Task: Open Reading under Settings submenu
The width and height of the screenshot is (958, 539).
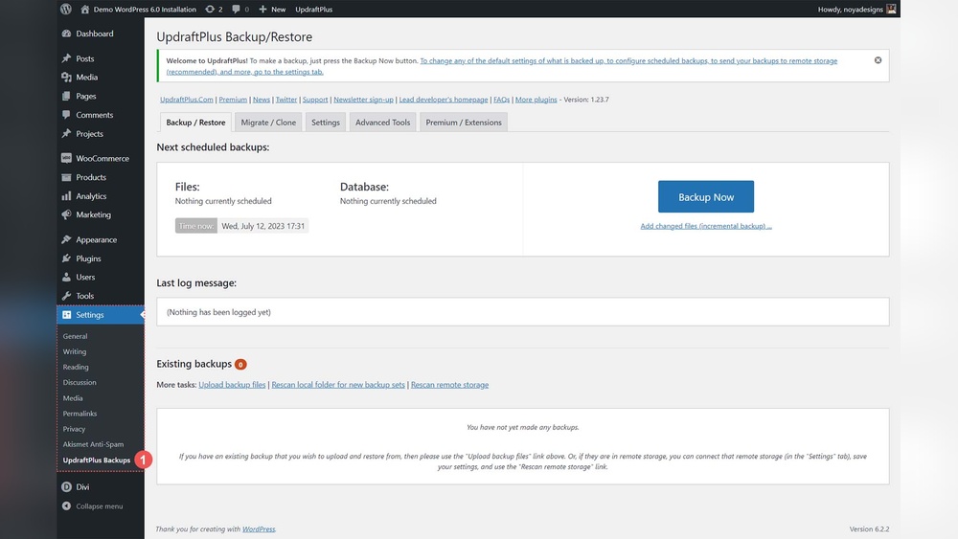Action: [76, 367]
